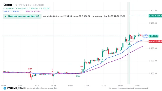Click the 23.09 date axis label

click(x=104, y=86)
